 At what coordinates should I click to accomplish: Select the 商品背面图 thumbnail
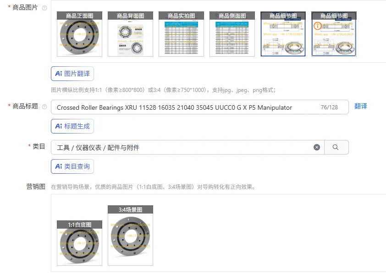[131, 34]
